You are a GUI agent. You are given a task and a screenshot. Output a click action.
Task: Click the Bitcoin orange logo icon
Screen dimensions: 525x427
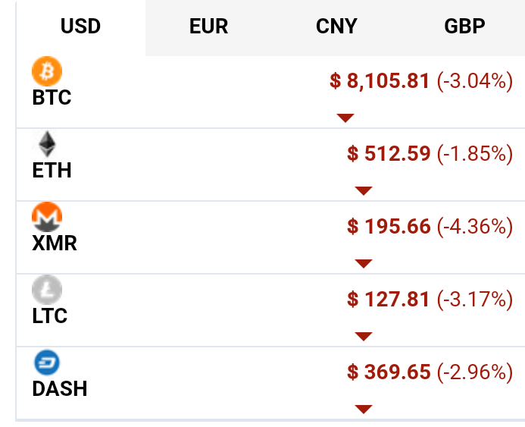pyautogui.click(x=47, y=71)
